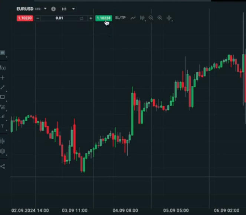Select the text annotation tool
This screenshot has width=246, height=215.
3,126
